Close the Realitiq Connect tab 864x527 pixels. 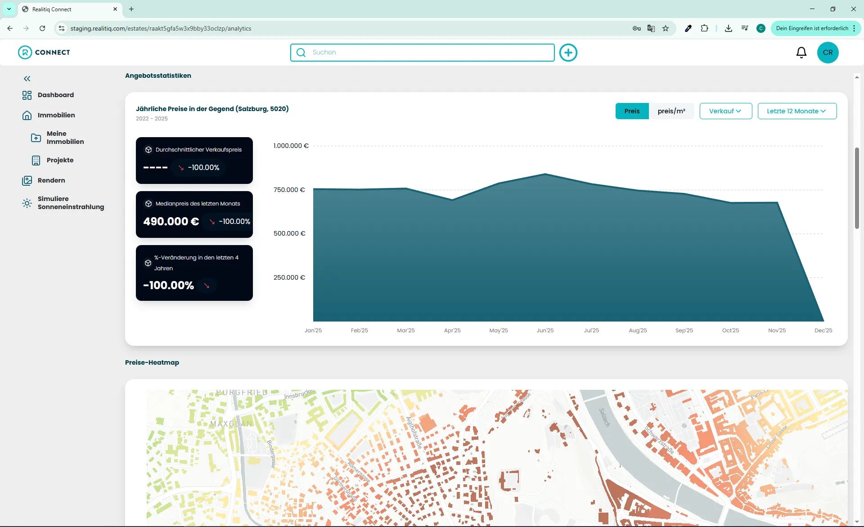click(x=115, y=9)
